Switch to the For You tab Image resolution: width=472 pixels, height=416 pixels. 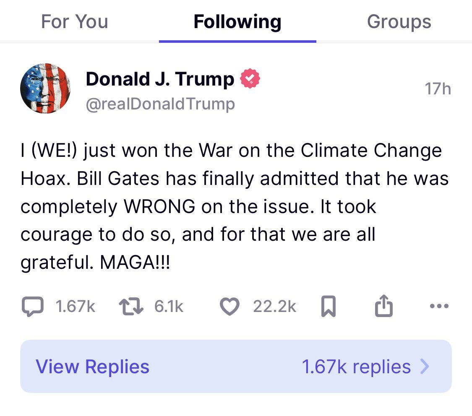point(74,22)
